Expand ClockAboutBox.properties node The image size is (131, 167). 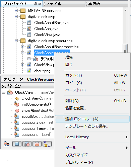tap(22, 47)
